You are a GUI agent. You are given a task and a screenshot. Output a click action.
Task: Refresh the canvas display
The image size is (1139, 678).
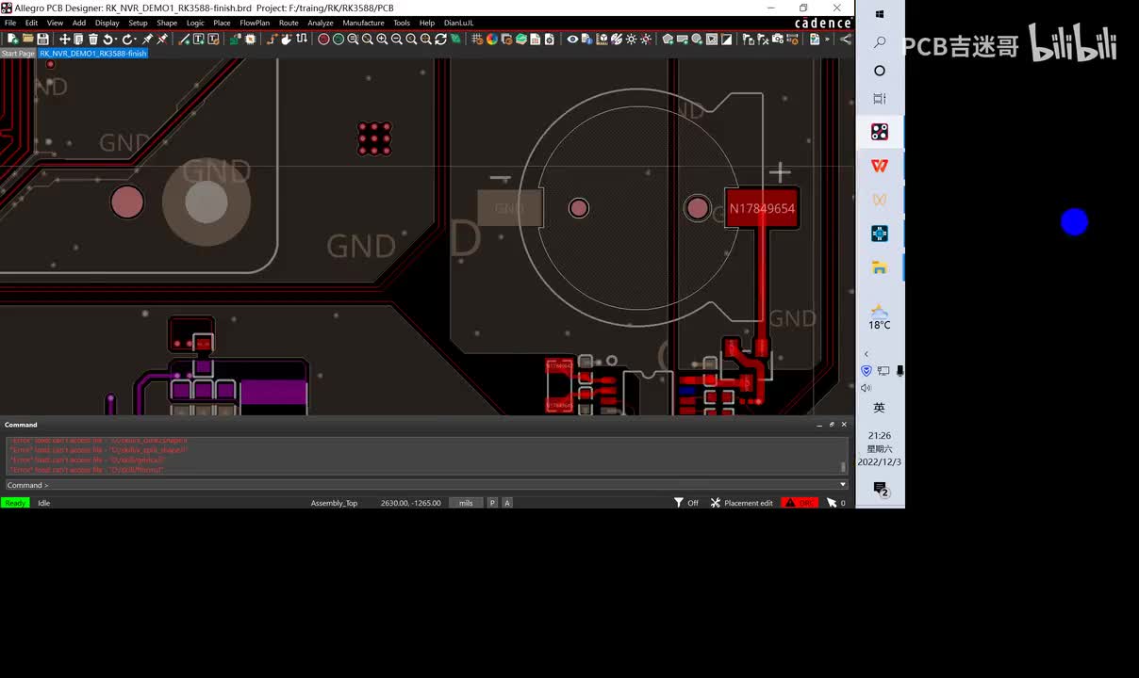(440, 39)
